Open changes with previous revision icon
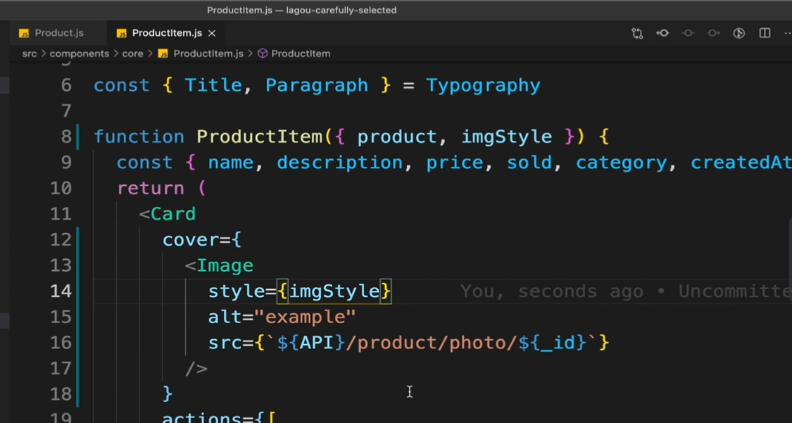 tap(662, 33)
